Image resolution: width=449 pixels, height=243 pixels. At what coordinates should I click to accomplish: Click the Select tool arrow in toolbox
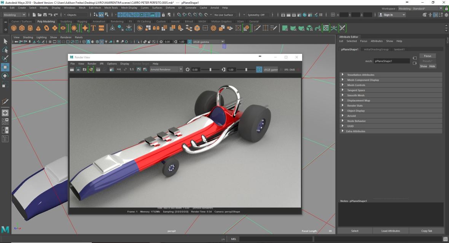click(5, 41)
